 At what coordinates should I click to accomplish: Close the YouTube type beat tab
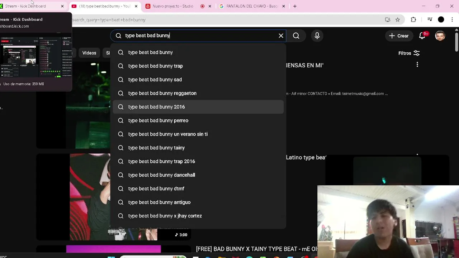click(136, 6)
